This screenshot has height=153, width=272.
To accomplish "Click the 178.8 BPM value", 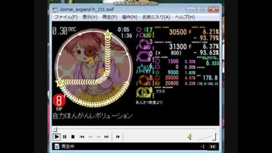I will (x=210, y=78).
